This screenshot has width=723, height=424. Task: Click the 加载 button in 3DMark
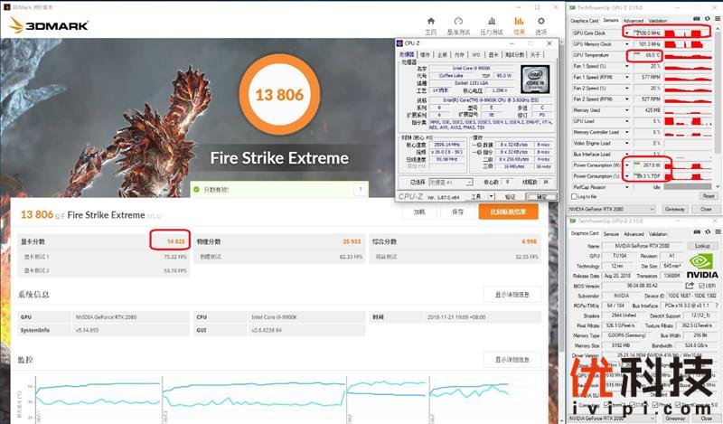pos(419,212)
